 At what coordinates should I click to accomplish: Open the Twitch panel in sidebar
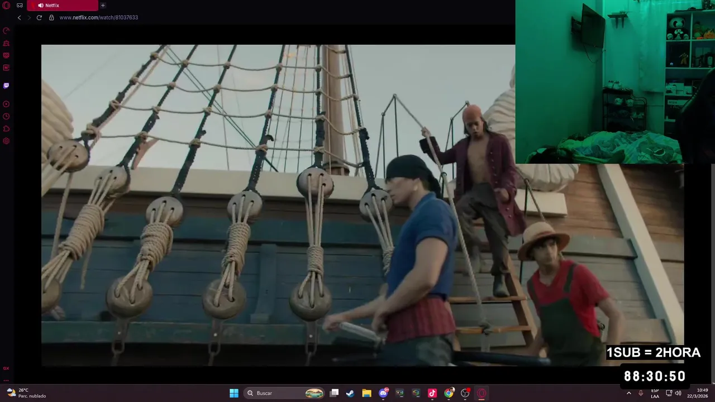6,85
